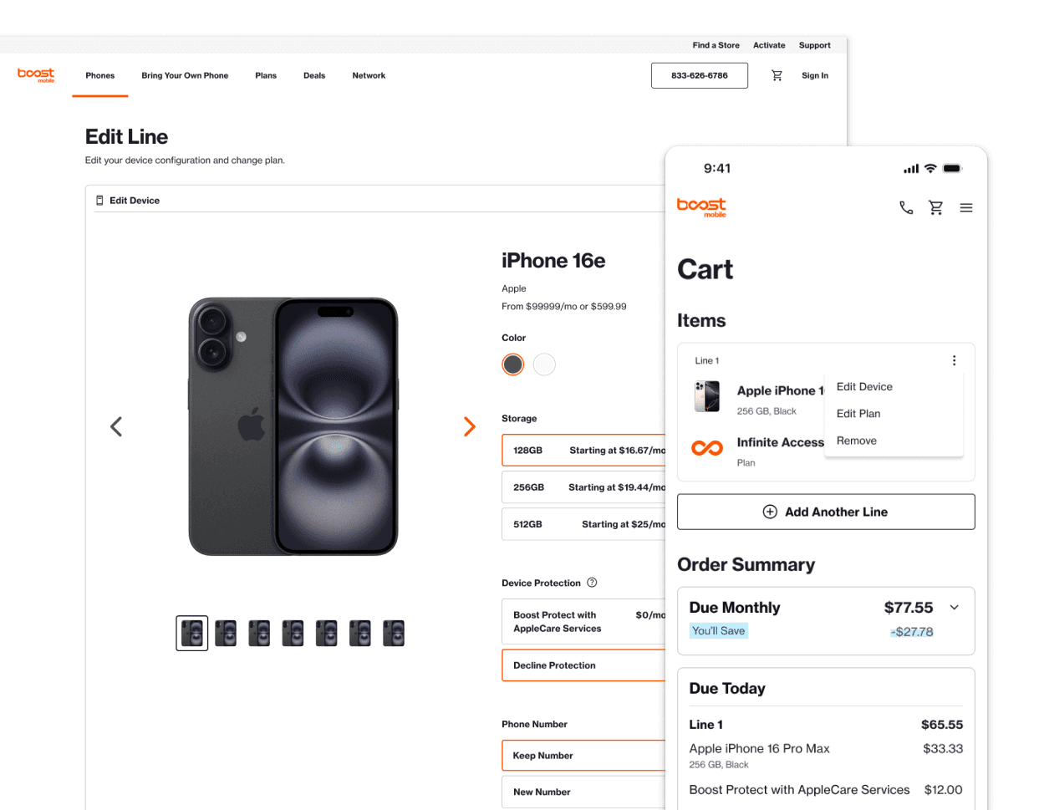
Task: Open the Deals navigation tab
Action: (x=314, y=75)
